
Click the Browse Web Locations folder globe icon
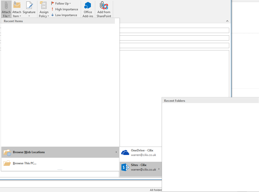tap(7, 152)
